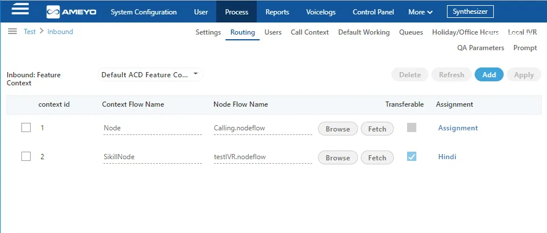Select the Routing tab
The image size is (547, 233).
pyautogui.click(x=242, y=32)
